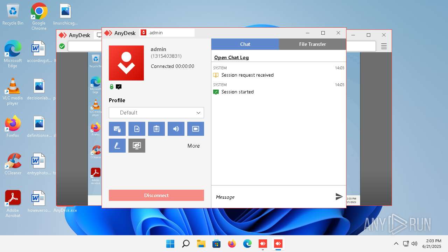
Task: Switch to second AnyDesk taskbar icon
Action: click(278, 244)
